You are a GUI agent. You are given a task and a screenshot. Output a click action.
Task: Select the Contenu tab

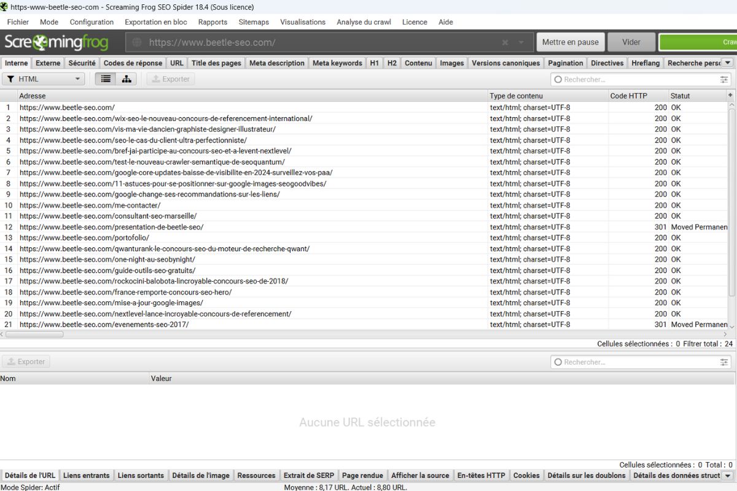(x=418, y=63)
